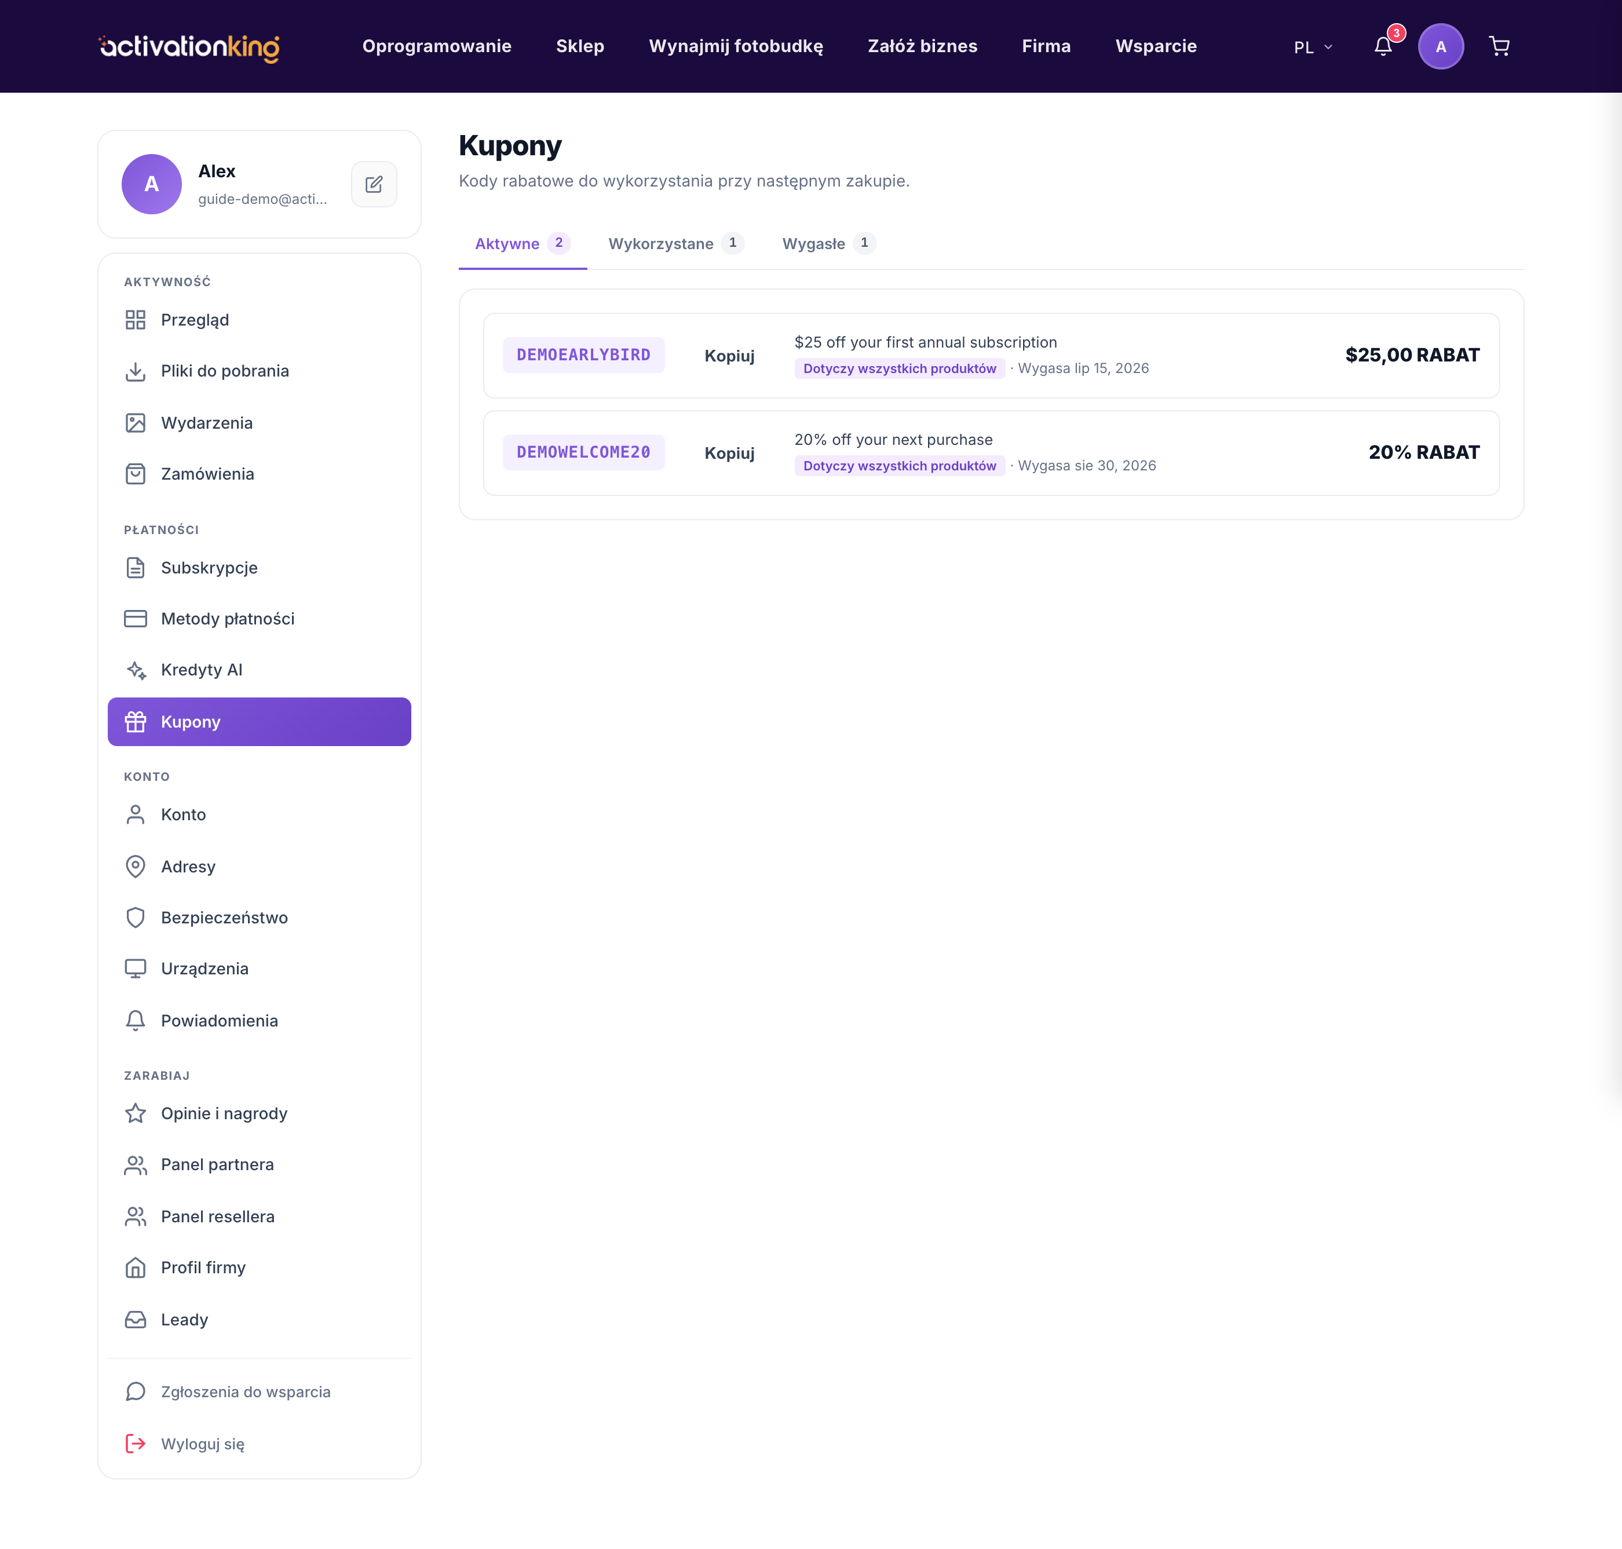Click the activationking logo
Viewport: 1622px width, 1549px height.
coord(189,47)
